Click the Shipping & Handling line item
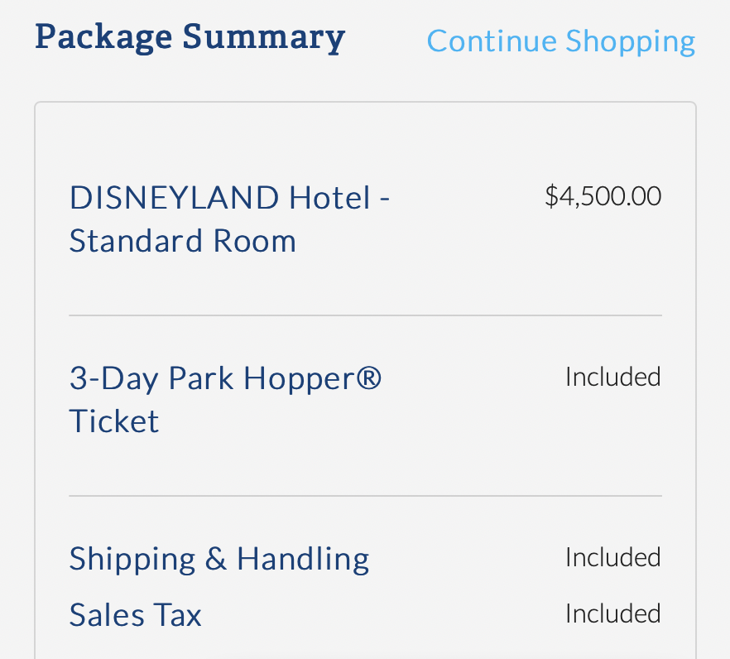730x659 pixels. [219, 558]
